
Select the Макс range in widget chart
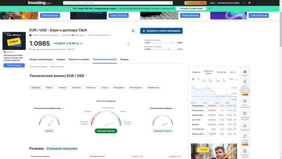click(231, 79)
